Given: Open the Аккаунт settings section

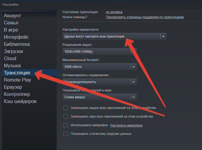Looking at the screenshot, I should click(x=12, y=15).
